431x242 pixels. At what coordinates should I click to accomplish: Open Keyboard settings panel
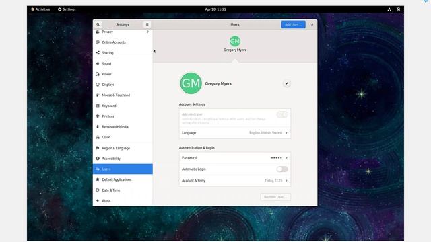pos(123,106)
